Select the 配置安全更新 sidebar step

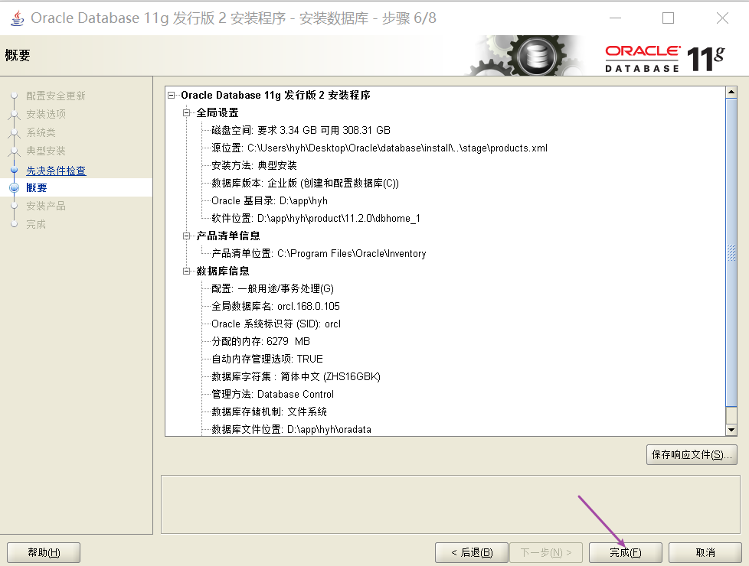55,96
